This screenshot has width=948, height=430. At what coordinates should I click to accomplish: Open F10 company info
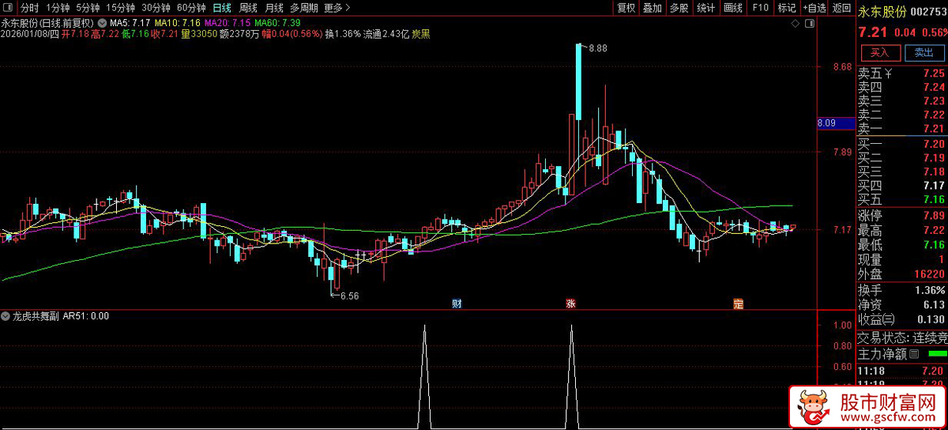[x=760, y=8]
